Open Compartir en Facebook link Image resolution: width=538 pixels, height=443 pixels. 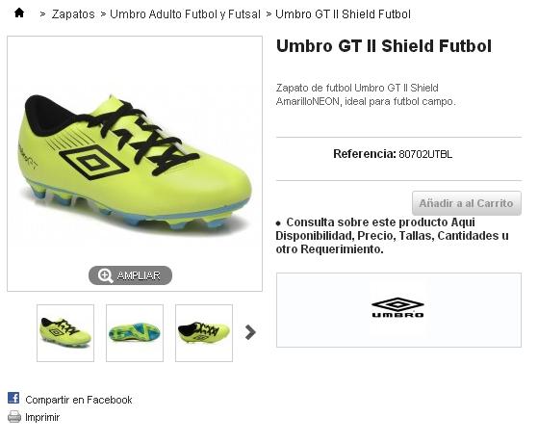click(79, 400)
